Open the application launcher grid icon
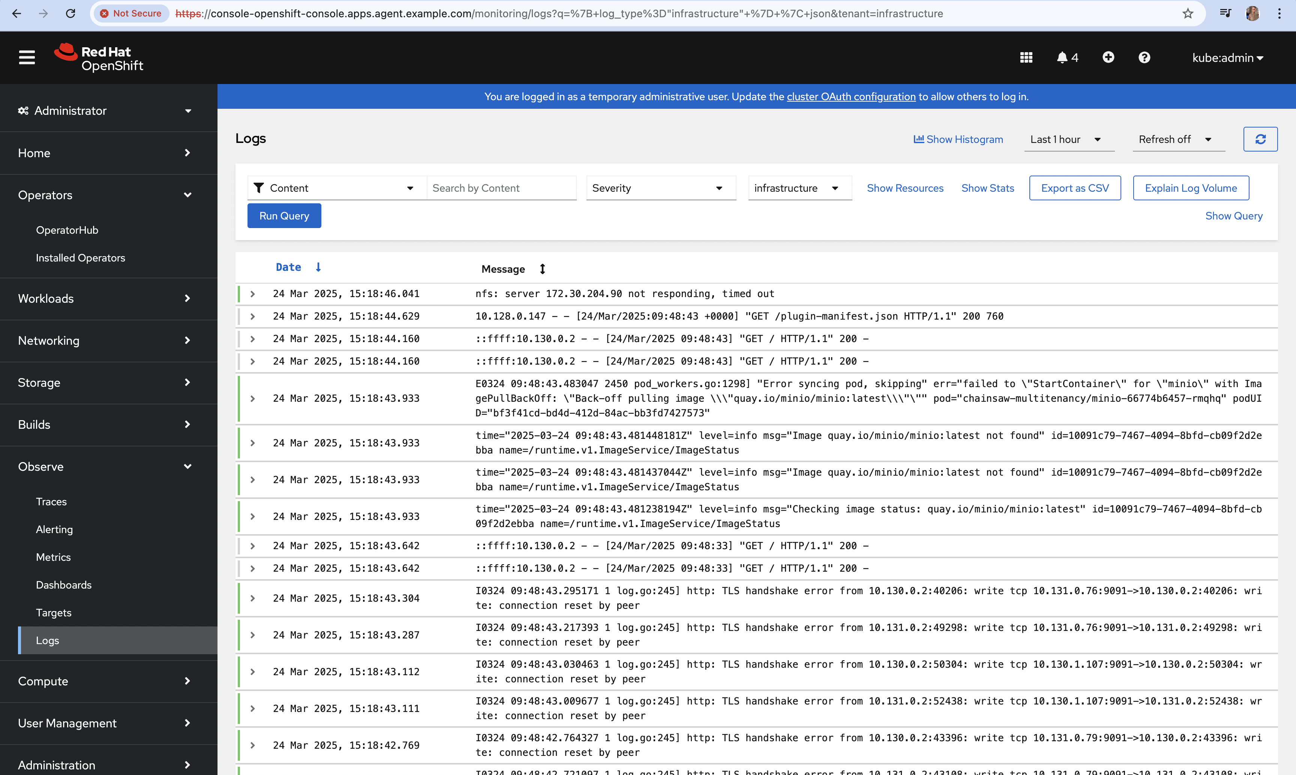Viewport: 1296px width, 775px height. [1026, 57]
